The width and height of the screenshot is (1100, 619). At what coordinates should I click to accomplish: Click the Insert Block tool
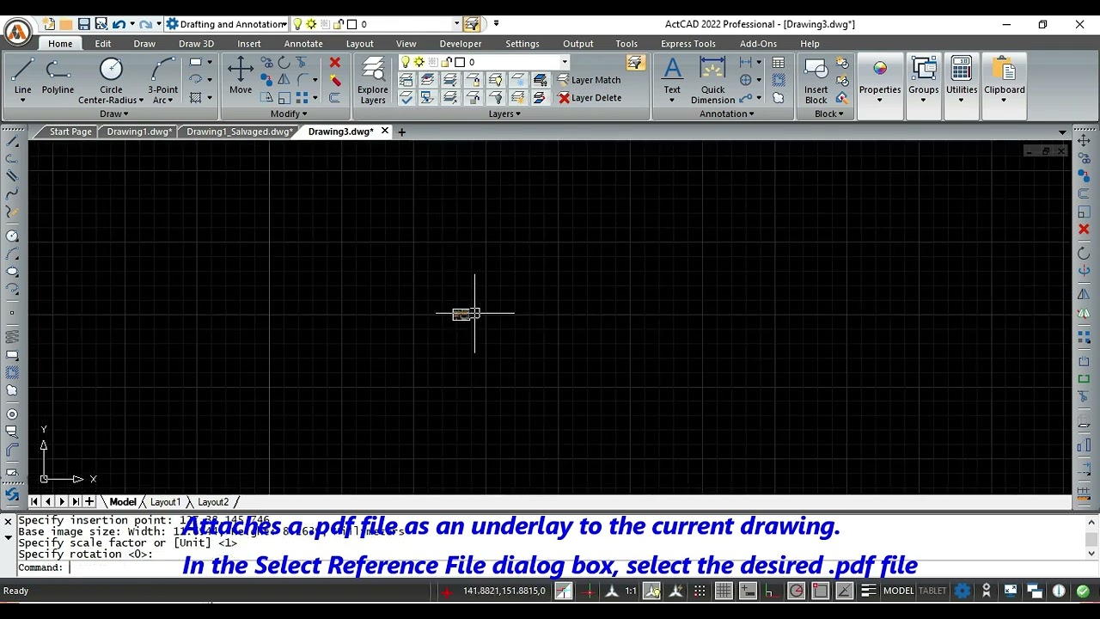tap(816, 81)
